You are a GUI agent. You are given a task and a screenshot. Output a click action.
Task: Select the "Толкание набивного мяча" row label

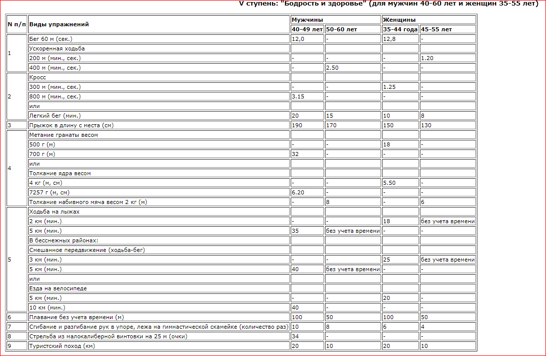point(88,202)
